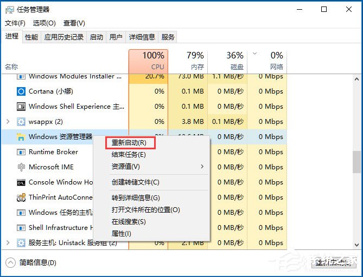
Task: Click the ThinPrint AutoConnect process icon
Action: 21,197
